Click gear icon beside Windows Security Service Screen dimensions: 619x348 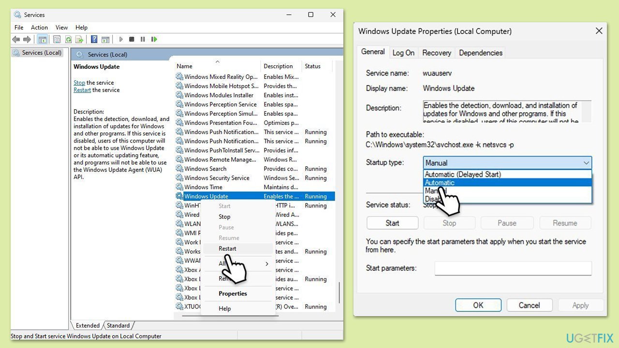[x=179, y=178]
